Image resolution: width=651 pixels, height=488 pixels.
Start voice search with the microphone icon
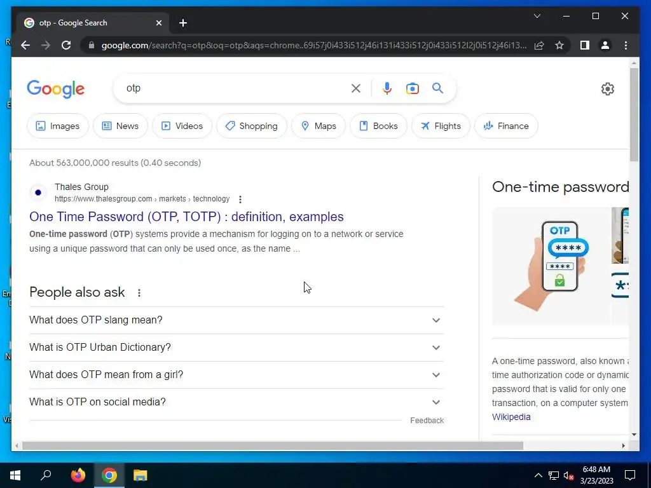(x=387, y=88)
